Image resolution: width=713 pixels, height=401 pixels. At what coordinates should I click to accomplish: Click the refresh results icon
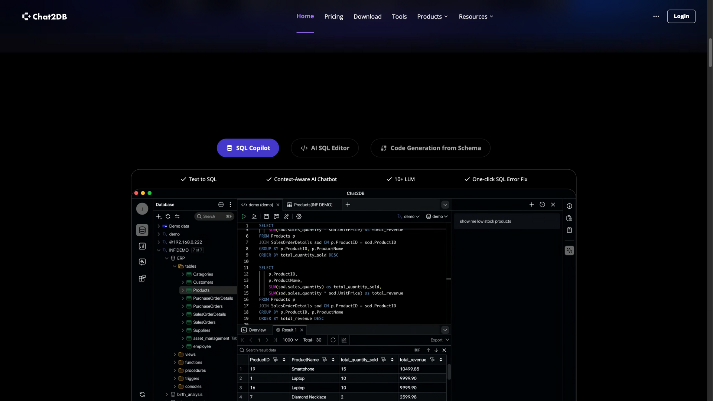coord(333,340)
